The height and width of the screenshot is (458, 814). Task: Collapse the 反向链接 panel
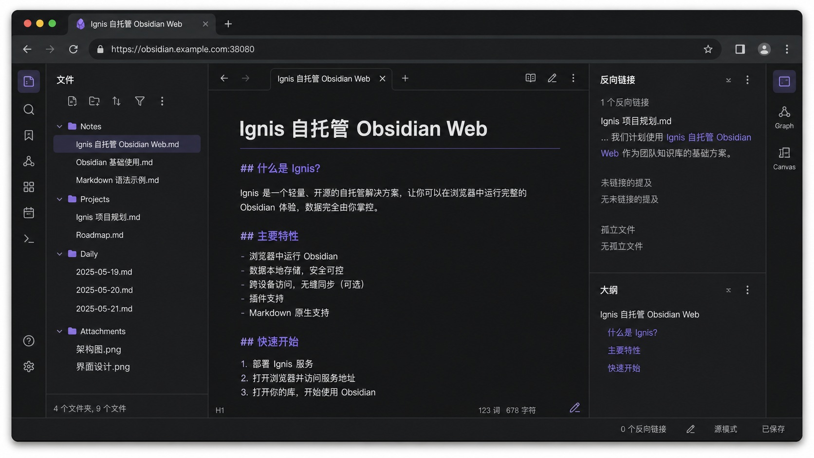728,80
